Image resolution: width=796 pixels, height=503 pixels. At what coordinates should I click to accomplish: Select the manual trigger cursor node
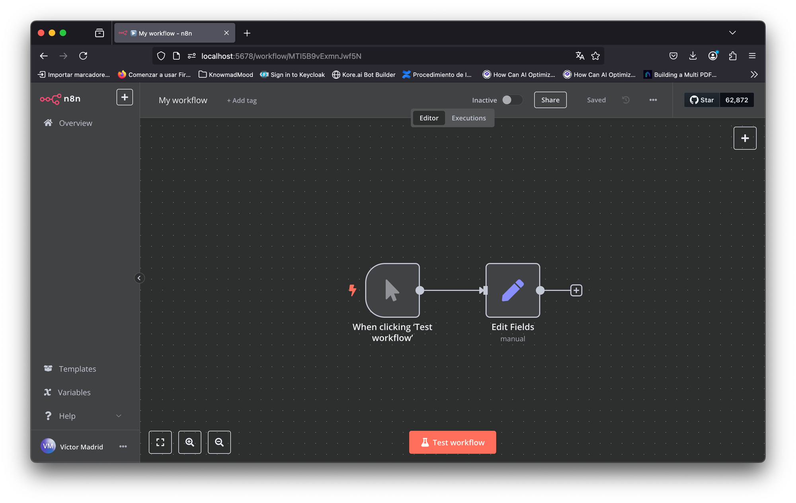pyautogui.click(x=392, y=290)
